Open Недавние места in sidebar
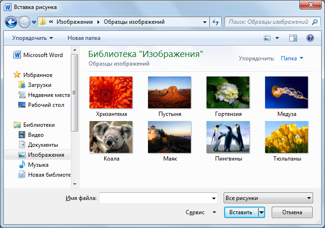 (44, 95)
